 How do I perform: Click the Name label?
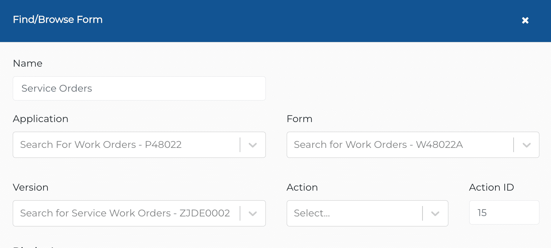click(x=28, y=64)
